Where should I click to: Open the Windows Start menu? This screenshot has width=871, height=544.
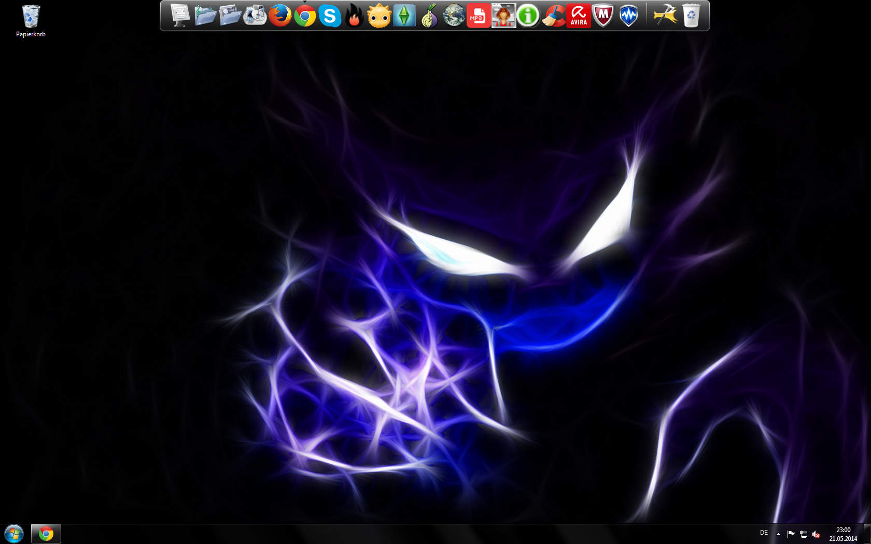click(14, 534)
